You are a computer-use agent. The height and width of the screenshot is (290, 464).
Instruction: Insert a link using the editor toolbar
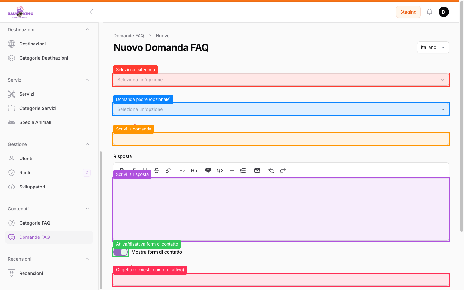tap(168, 170)
